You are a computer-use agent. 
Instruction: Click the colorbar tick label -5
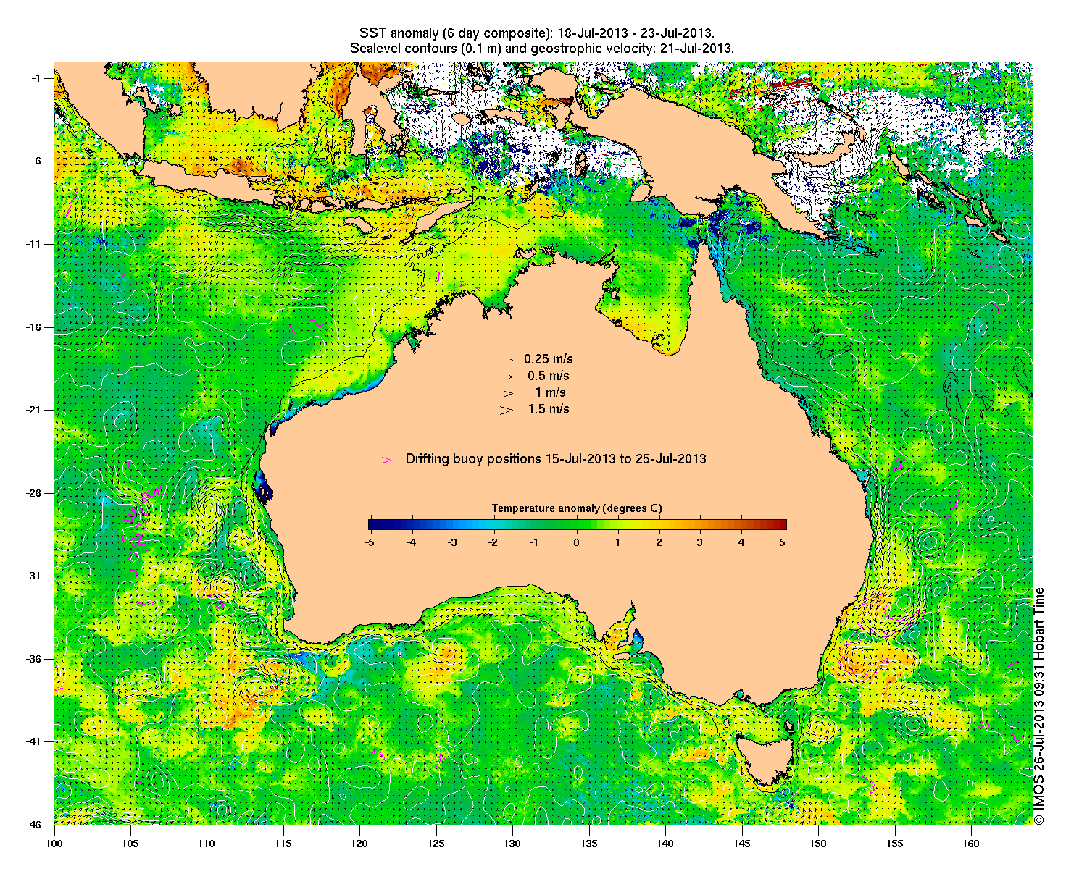370,542
